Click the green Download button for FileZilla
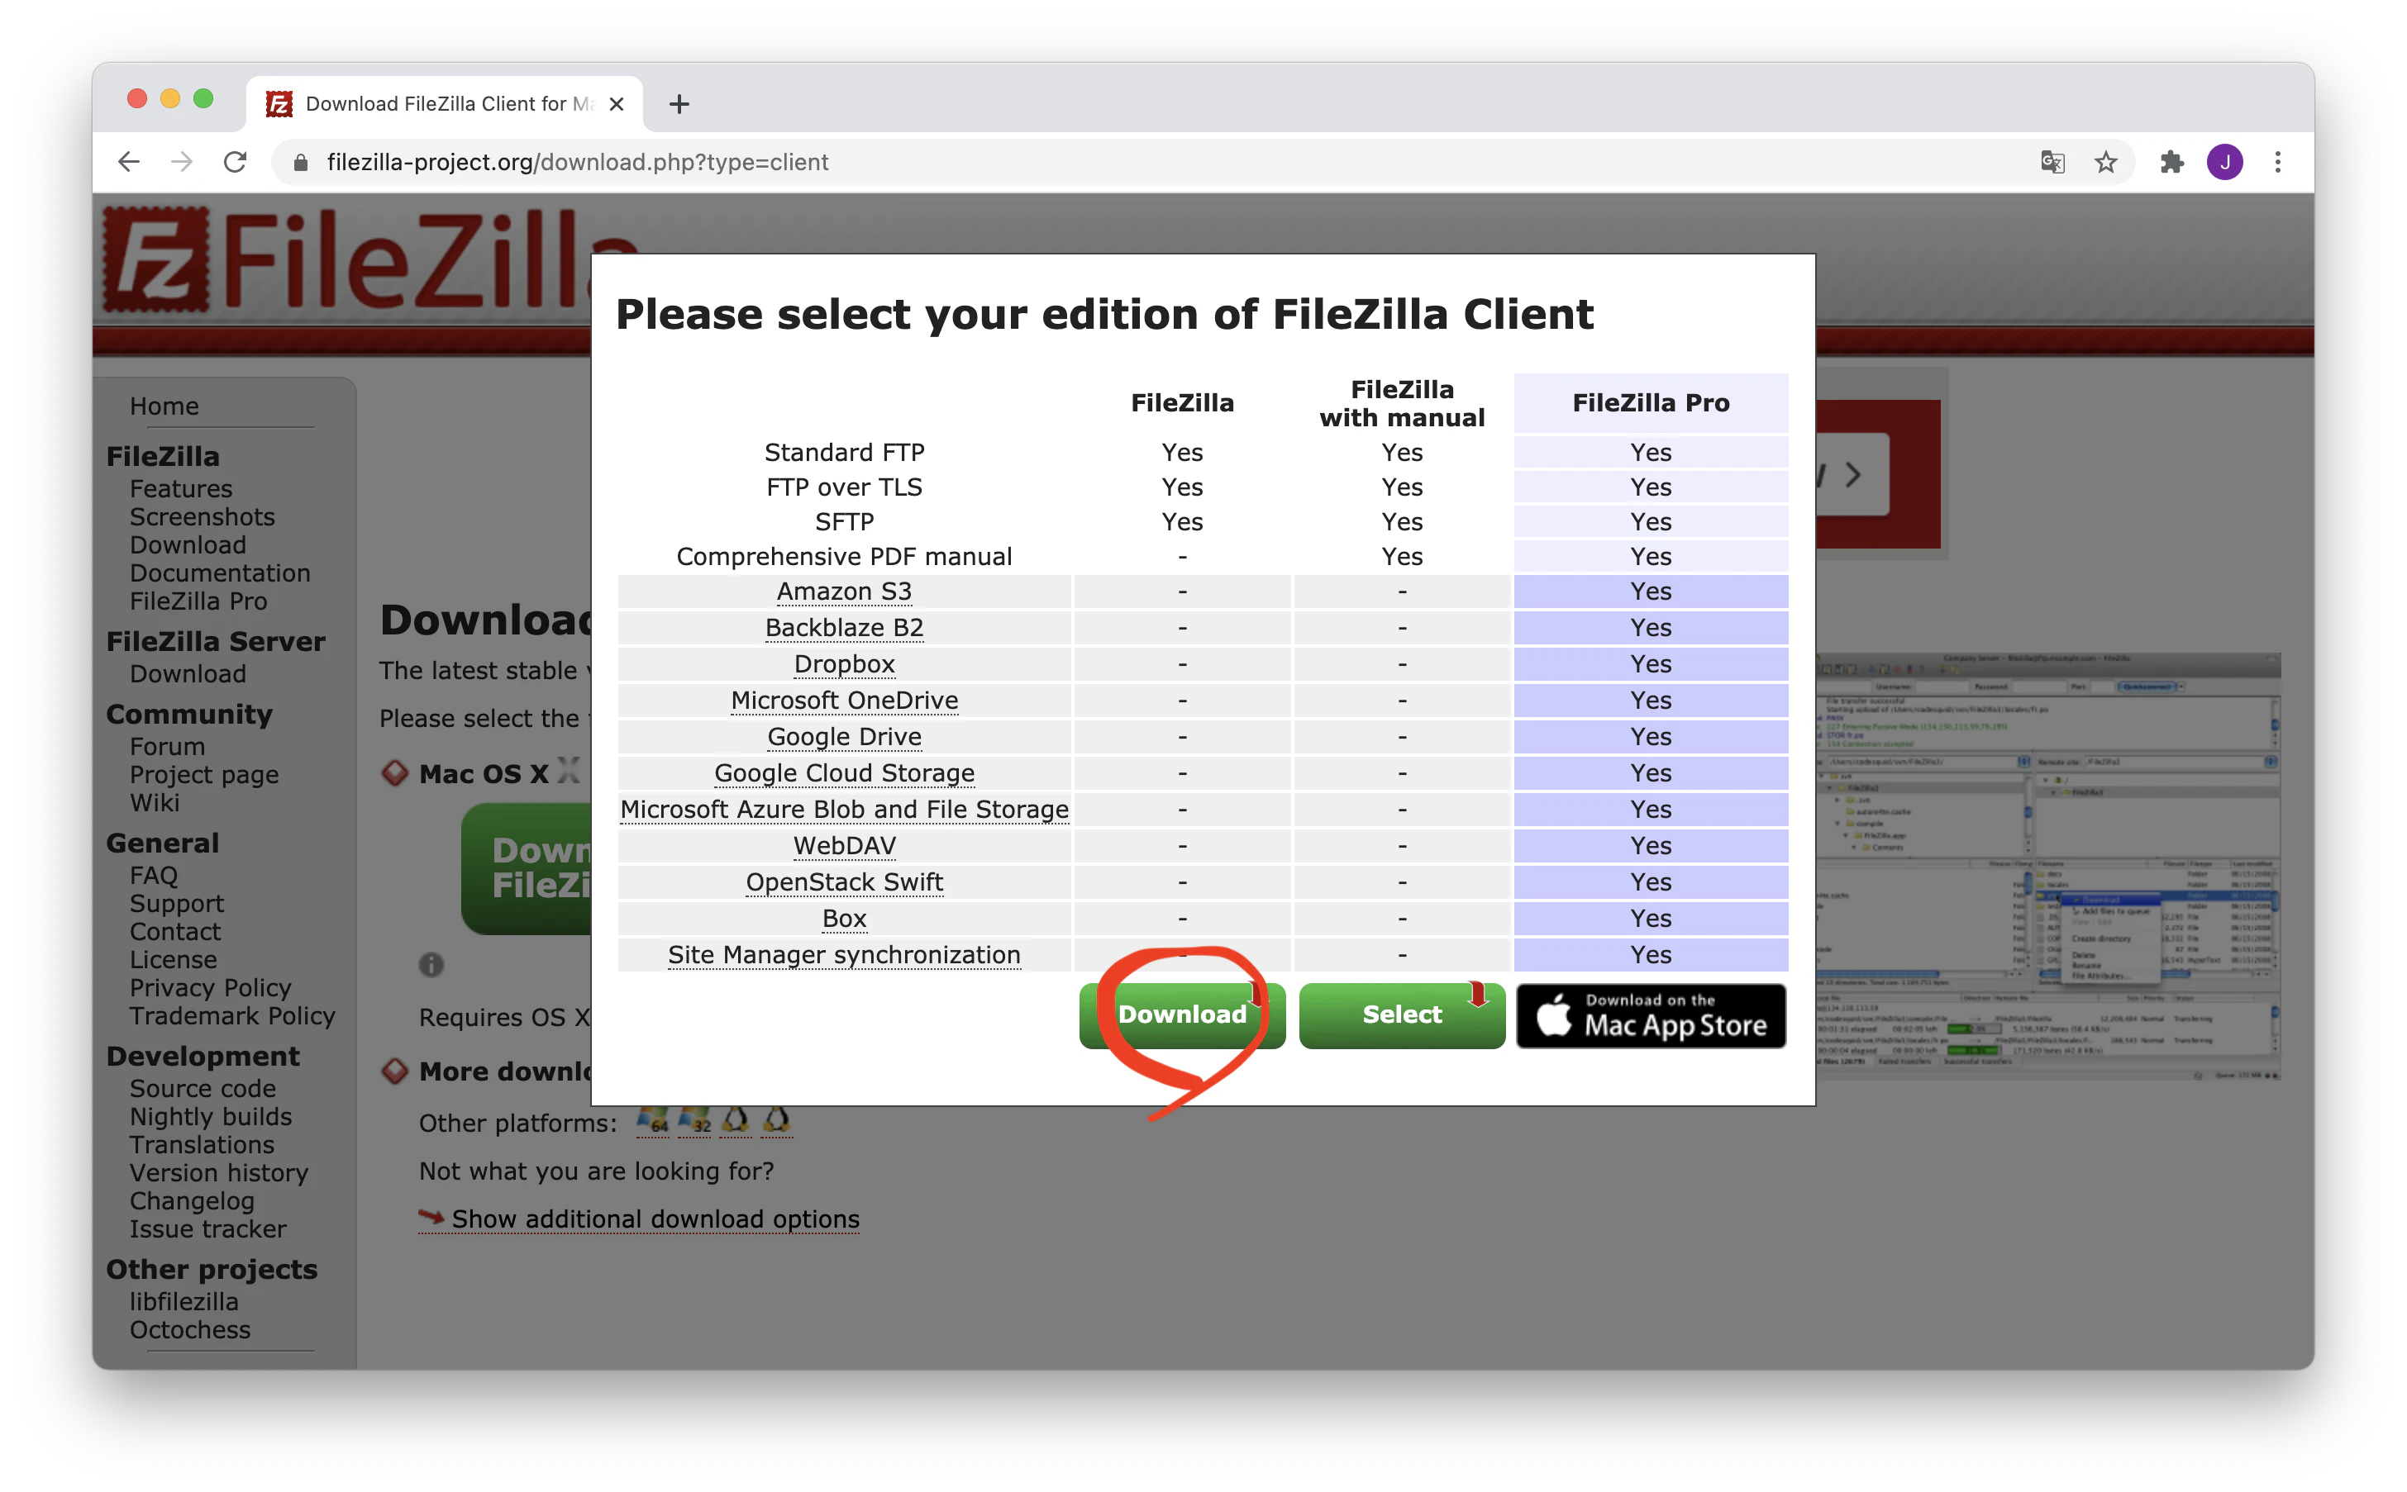Viewport: 2407px width, 1492px height. (1182, 1014)
